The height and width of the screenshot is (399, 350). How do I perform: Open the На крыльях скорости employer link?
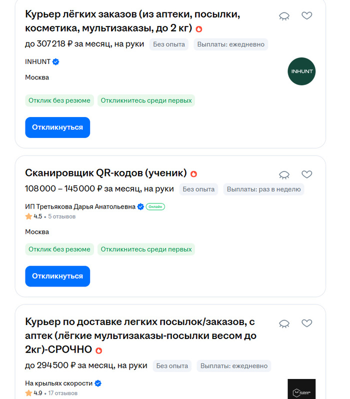click(58, 383)
